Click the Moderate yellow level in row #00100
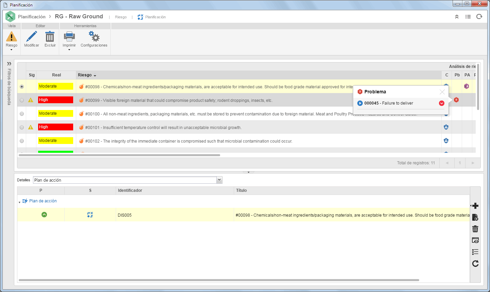Viewport: 490px width, 292px height. tap(55, 113)
